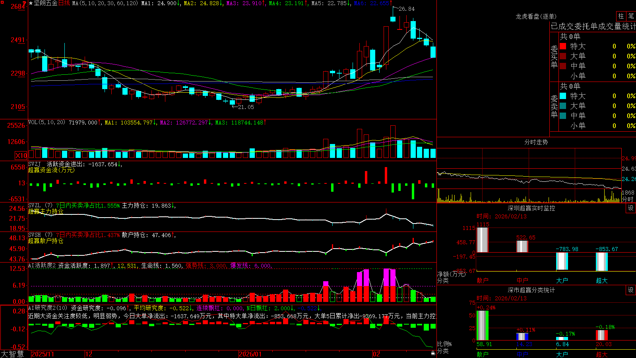Click the 平均研究度: -0.522 label
This screenshot has width=636, height=358.
pyautogui.click(x=163, y=308)
